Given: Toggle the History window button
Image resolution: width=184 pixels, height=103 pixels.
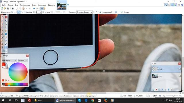Looking at the screenshot, I should (169, 5).
